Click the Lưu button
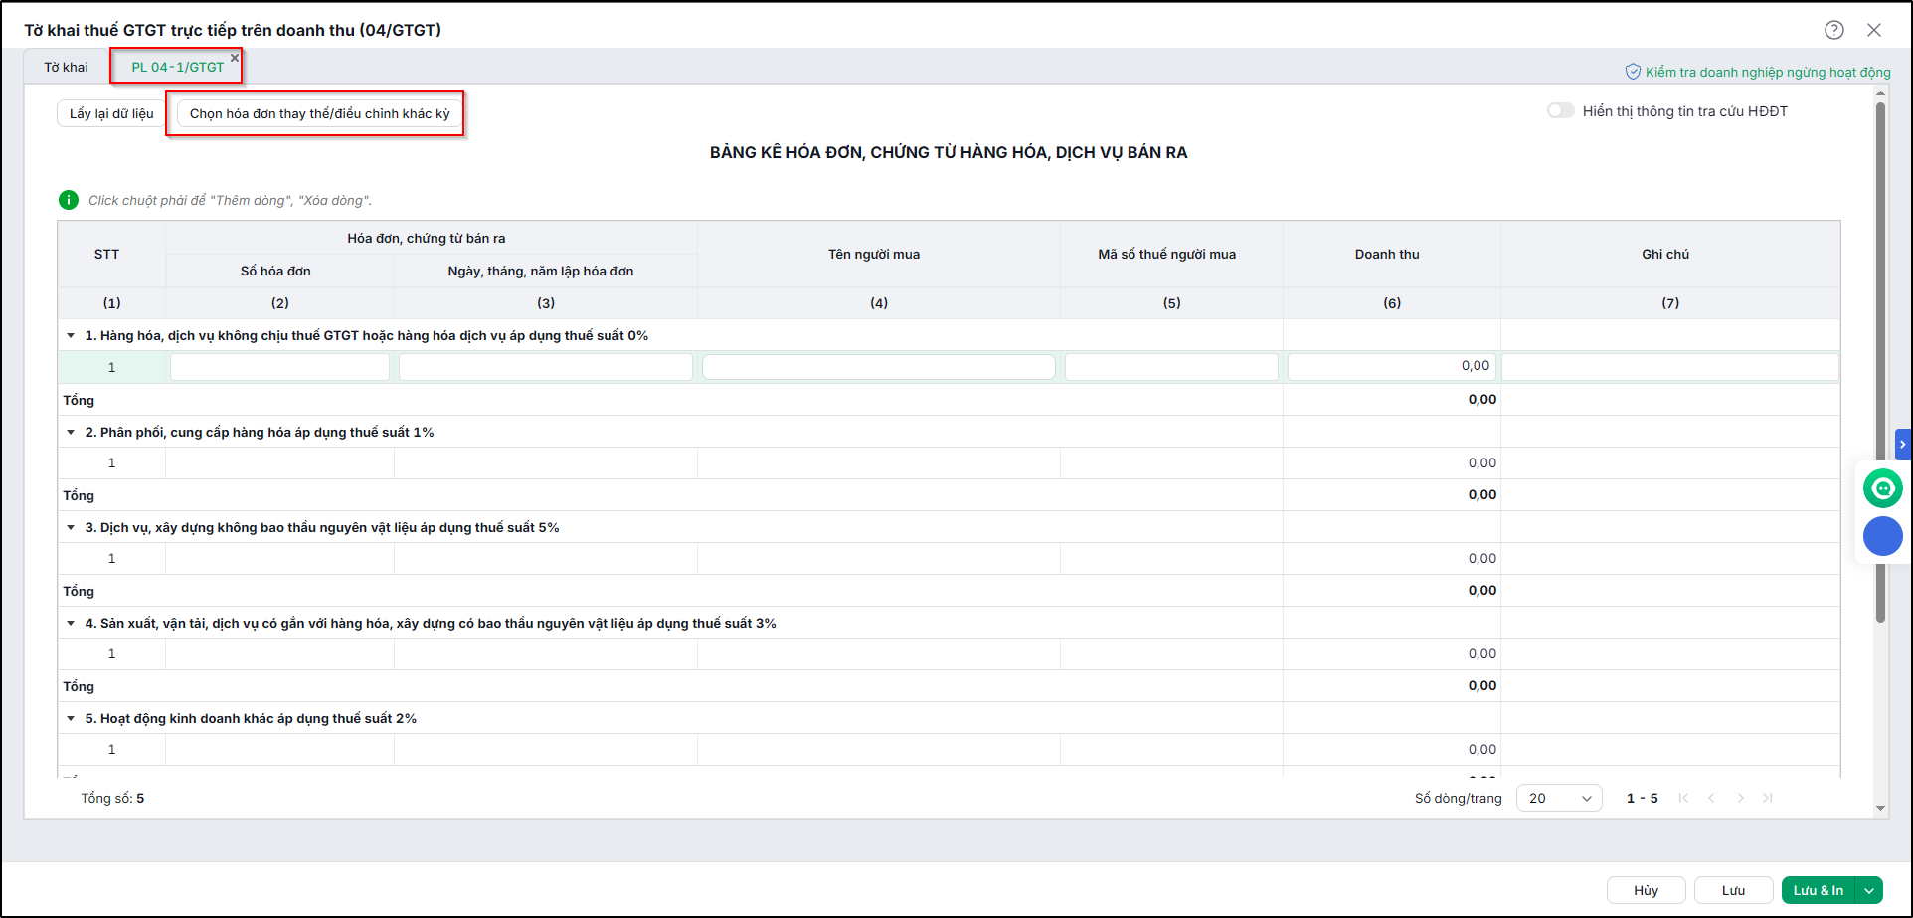 coord(1733,890)
